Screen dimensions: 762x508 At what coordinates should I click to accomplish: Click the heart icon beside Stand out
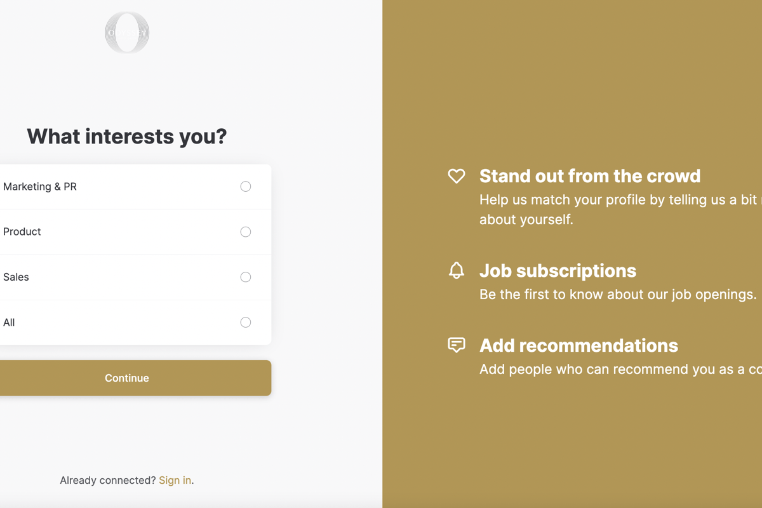(x=456, y=176)
